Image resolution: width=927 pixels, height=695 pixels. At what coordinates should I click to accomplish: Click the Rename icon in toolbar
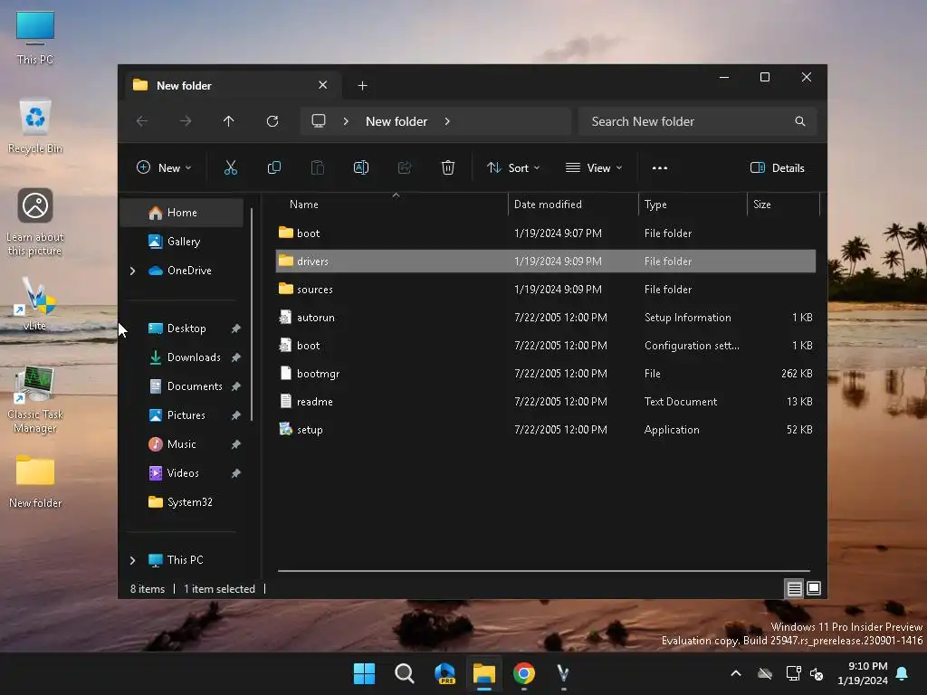click(360, 167)
